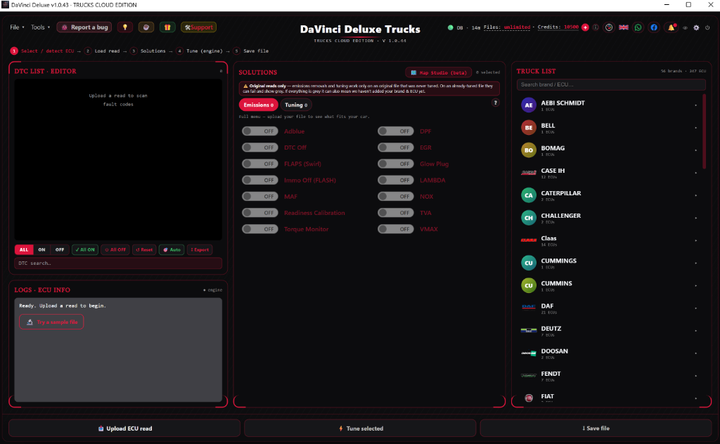Click the info icon beside credits

[596, 27]
